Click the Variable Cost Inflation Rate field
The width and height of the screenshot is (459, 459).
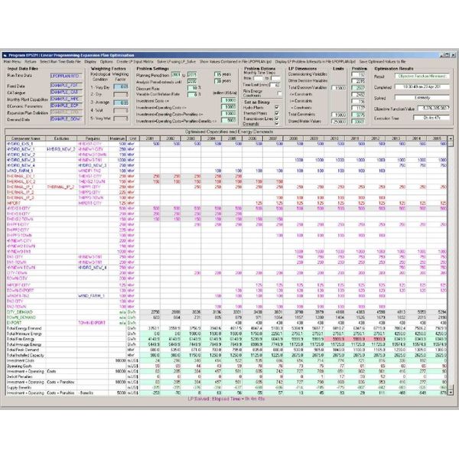(x=192, y=95)
